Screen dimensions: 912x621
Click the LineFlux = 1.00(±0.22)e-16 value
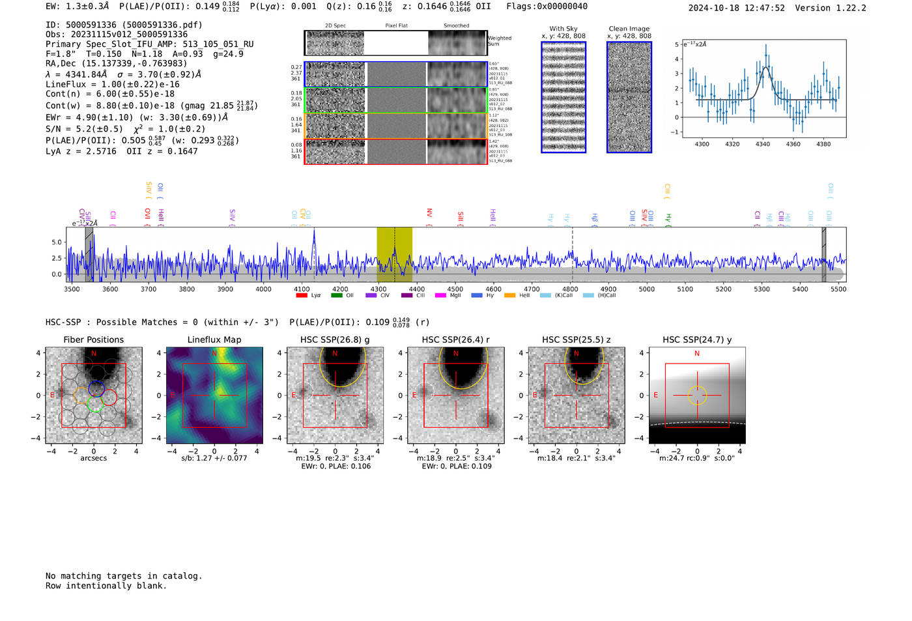tap(113, 84)
